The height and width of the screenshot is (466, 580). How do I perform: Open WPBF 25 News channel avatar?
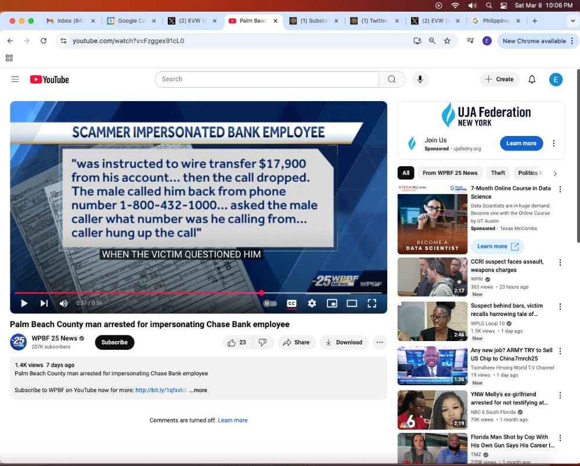coord(19,342)
